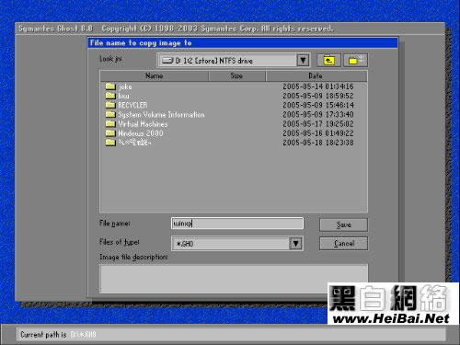Image resolution: width=460 pixels, height=345 pixels.
Task: Select the 'RECYCLER' folder name
Action: 132,105
